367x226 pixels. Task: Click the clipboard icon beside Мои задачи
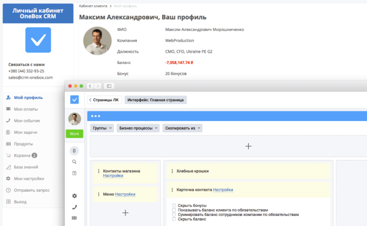pos(8,132)
